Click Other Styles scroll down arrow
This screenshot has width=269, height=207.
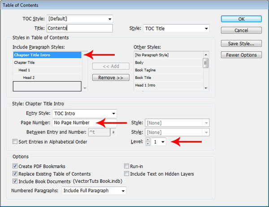point(206,88)
